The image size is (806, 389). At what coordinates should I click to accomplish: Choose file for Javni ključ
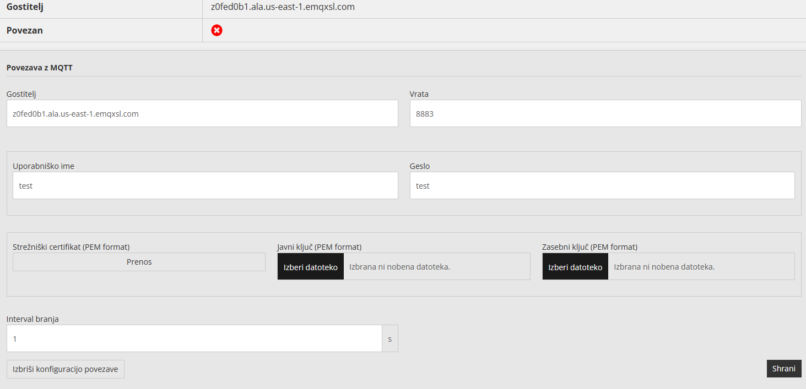pos(311,267)
